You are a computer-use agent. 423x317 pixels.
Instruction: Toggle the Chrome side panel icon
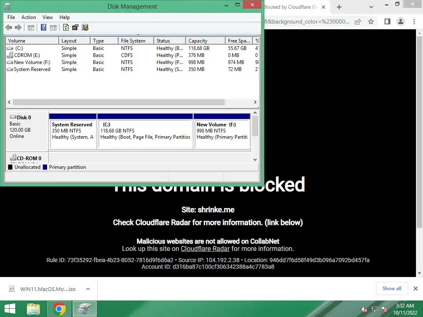387,21
